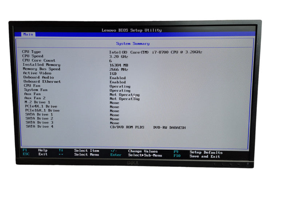
Task: Select the PCIe4X_1 Drive label
Action: 41,106
